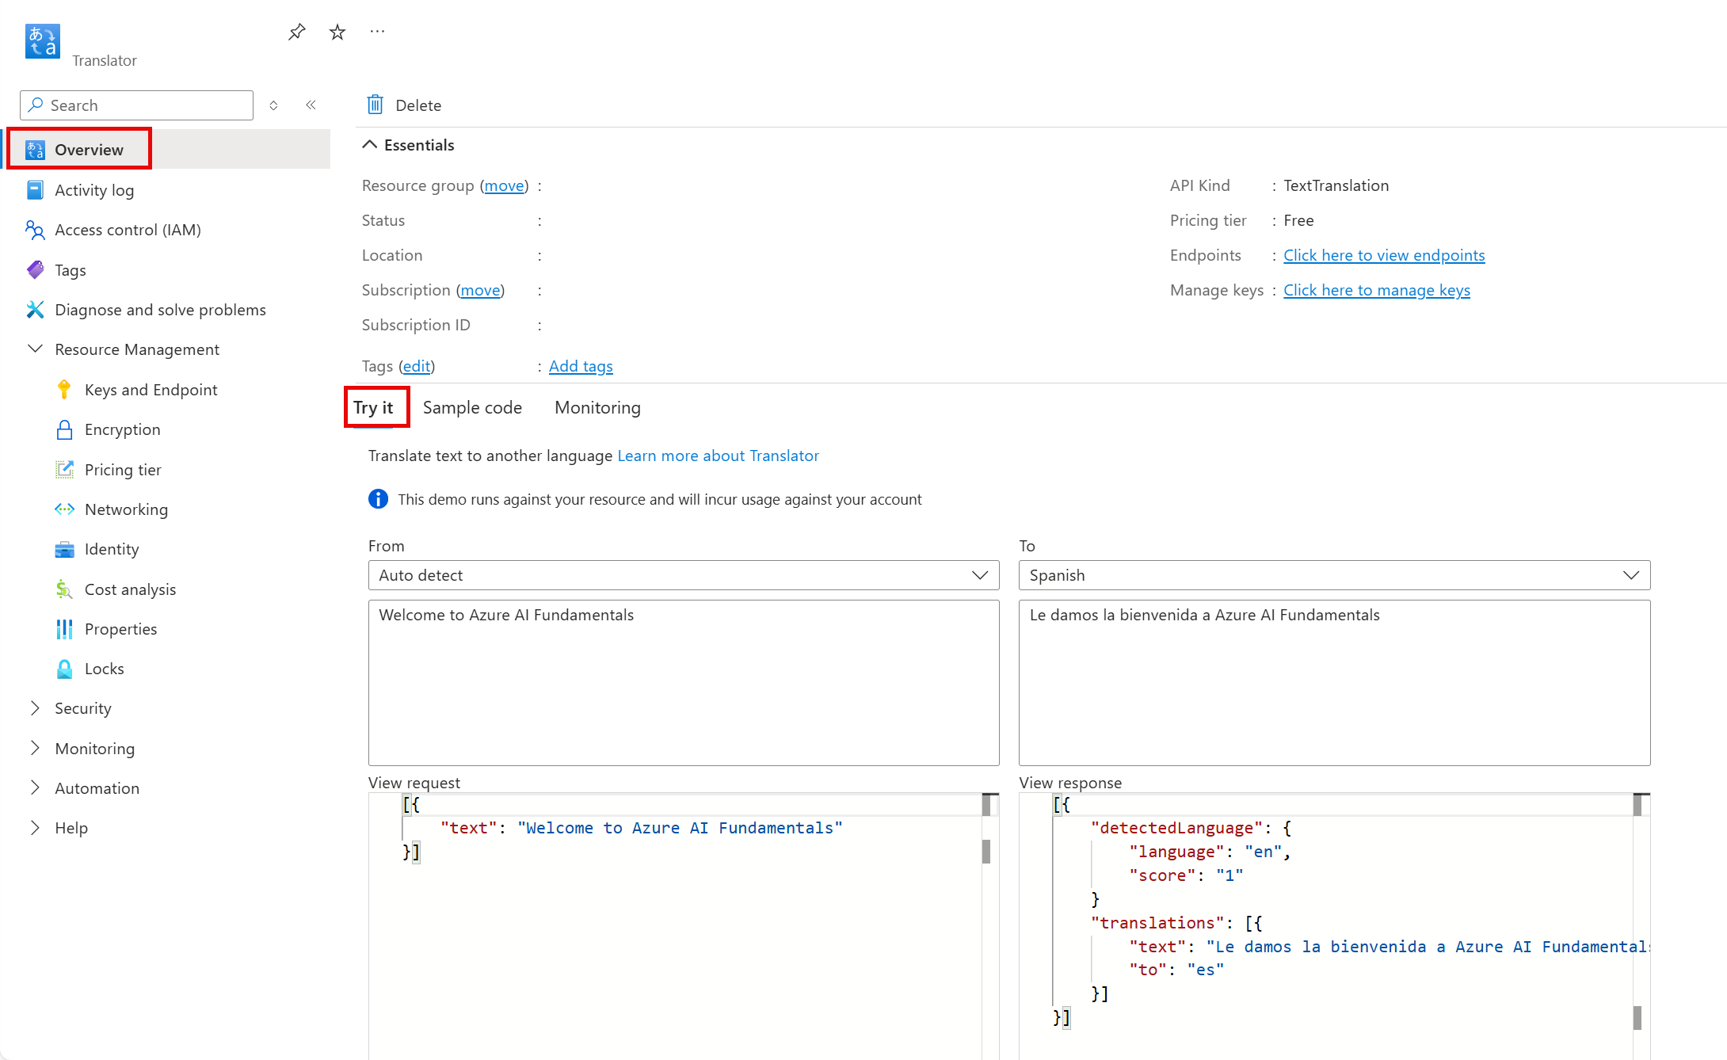The height and width of the screenshot is (1060, 1727).
Task: Click here to manage keys link
Action: (1377, 290)
